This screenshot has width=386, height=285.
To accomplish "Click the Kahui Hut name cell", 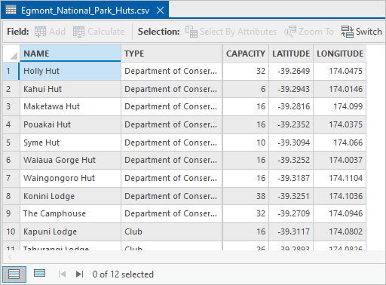I will (71, 89).
